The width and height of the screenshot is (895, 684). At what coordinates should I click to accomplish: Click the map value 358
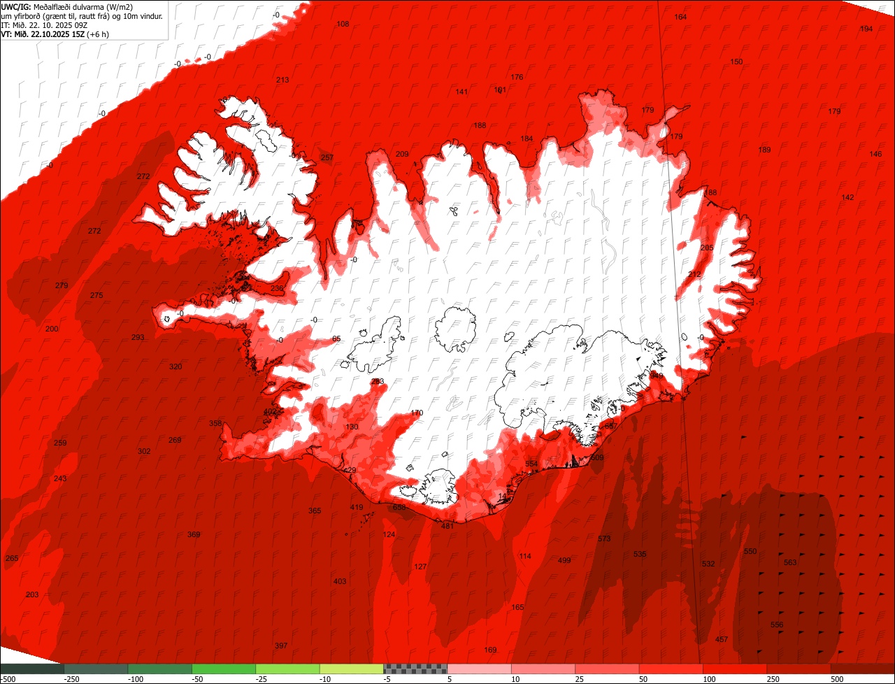pyautogui.click(x=215, y=423)
